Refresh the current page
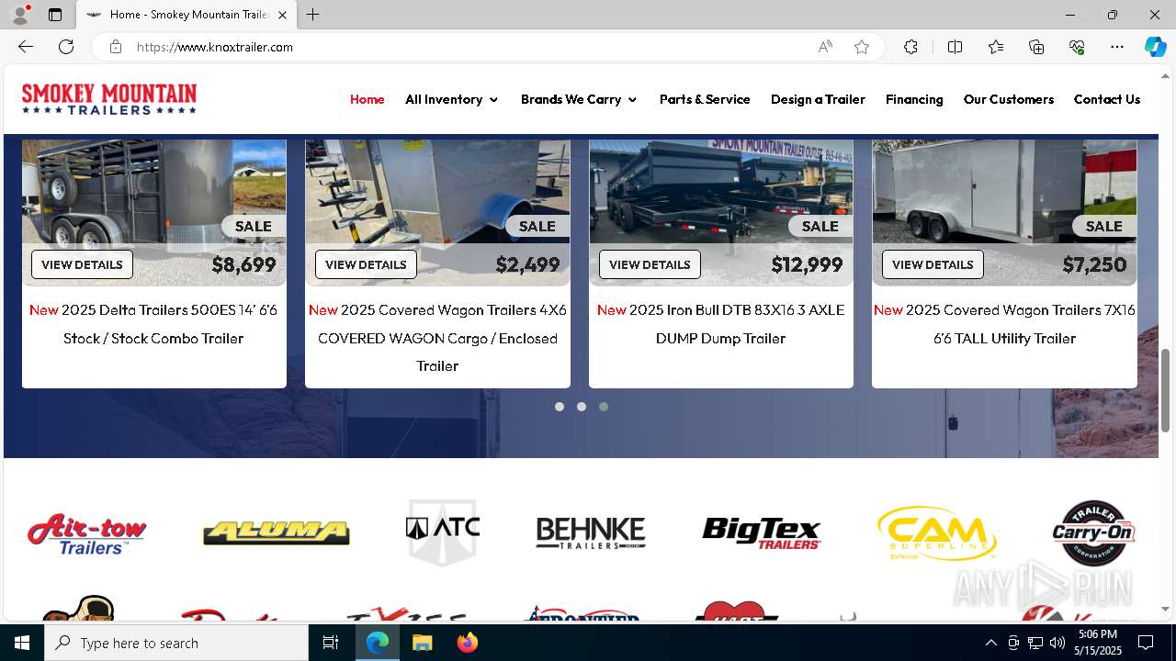 (66, 47)
